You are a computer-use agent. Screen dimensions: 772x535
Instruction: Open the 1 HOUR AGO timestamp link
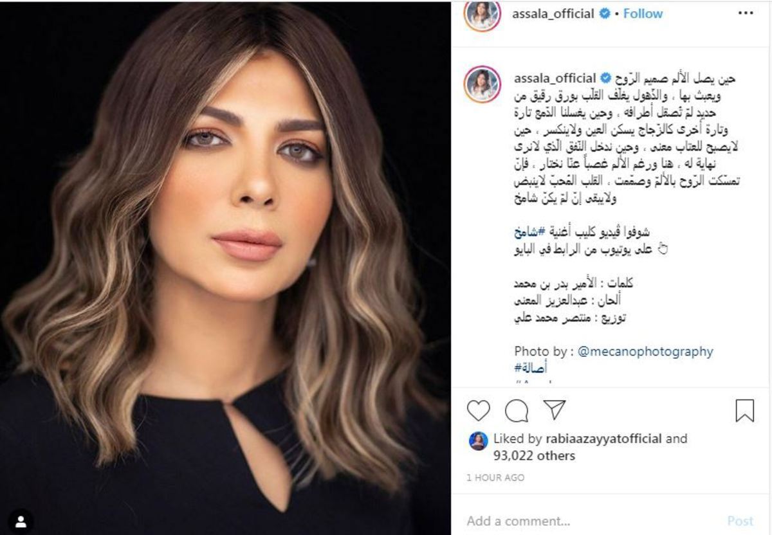[495, 478]
